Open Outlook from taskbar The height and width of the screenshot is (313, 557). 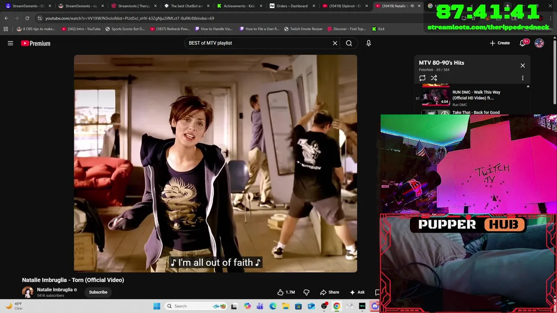point(311,306)
